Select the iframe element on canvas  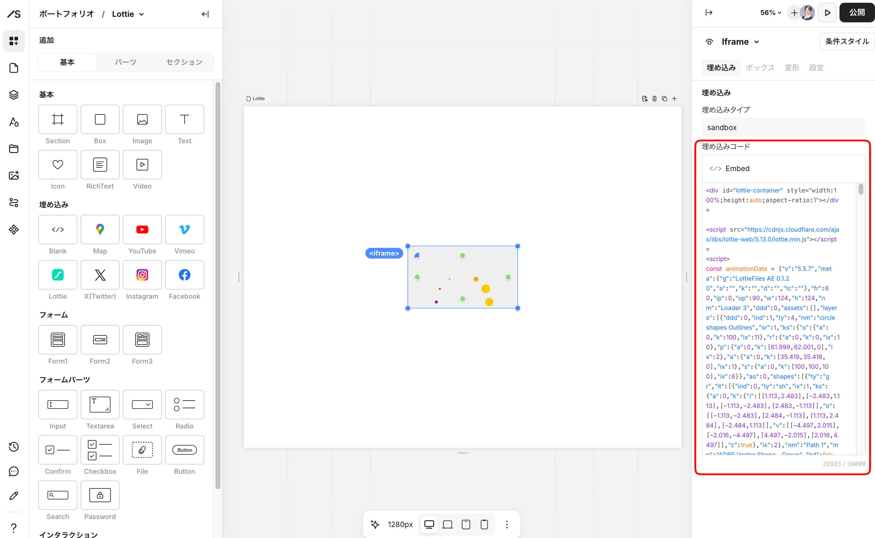462,277
